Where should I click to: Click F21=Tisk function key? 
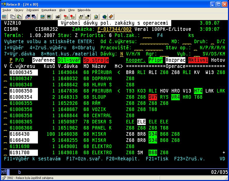pyautogui.click(x=157, y=159)
